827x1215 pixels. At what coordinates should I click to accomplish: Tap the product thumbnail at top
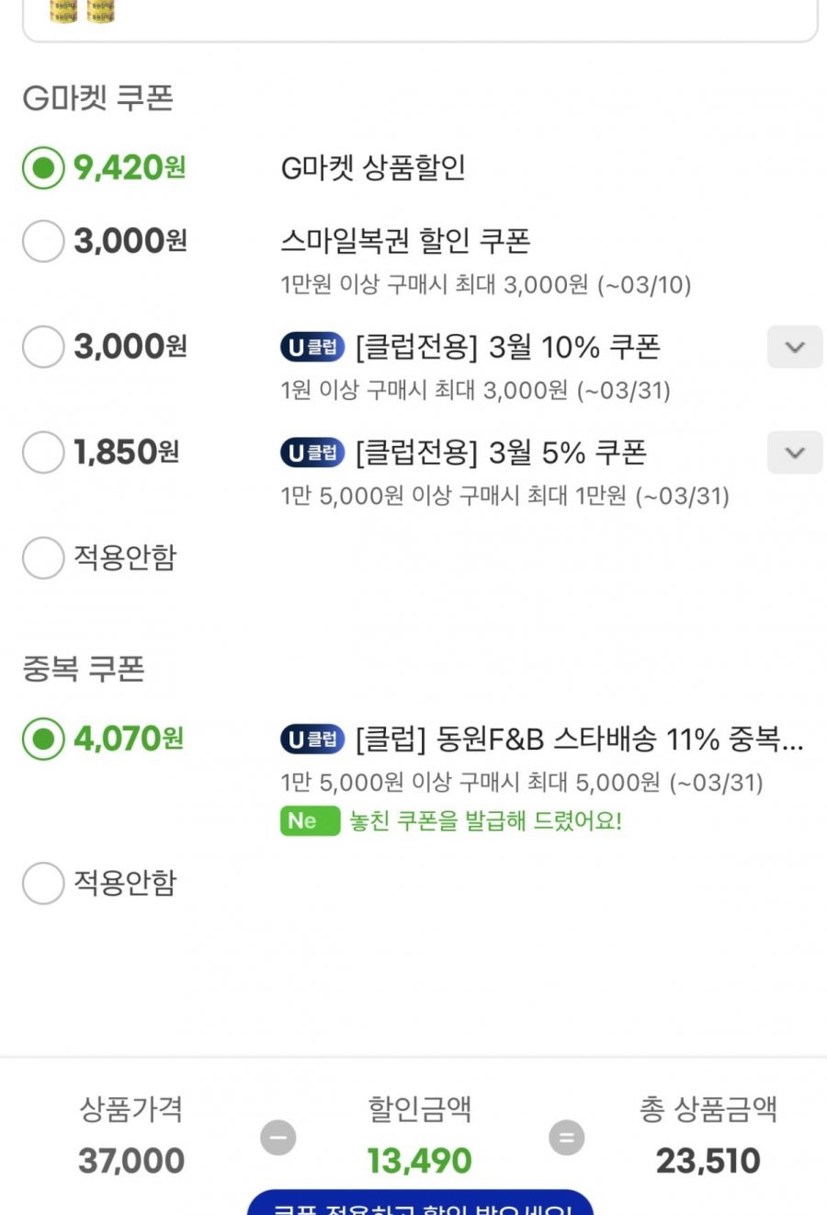tap(82, 11)
